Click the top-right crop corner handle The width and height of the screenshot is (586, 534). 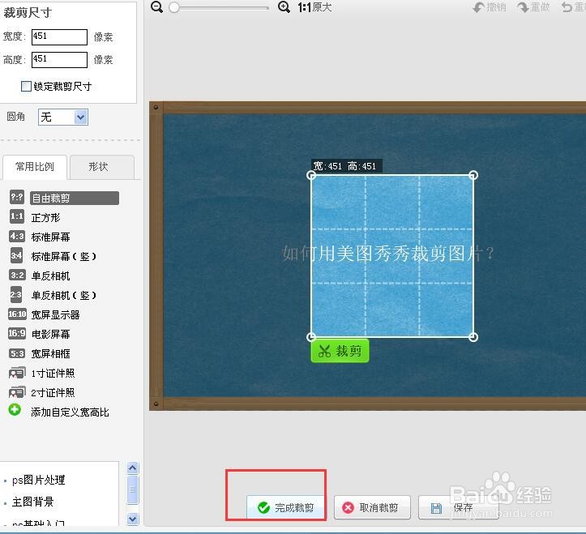pyautogui.click(x=473, y=175)
